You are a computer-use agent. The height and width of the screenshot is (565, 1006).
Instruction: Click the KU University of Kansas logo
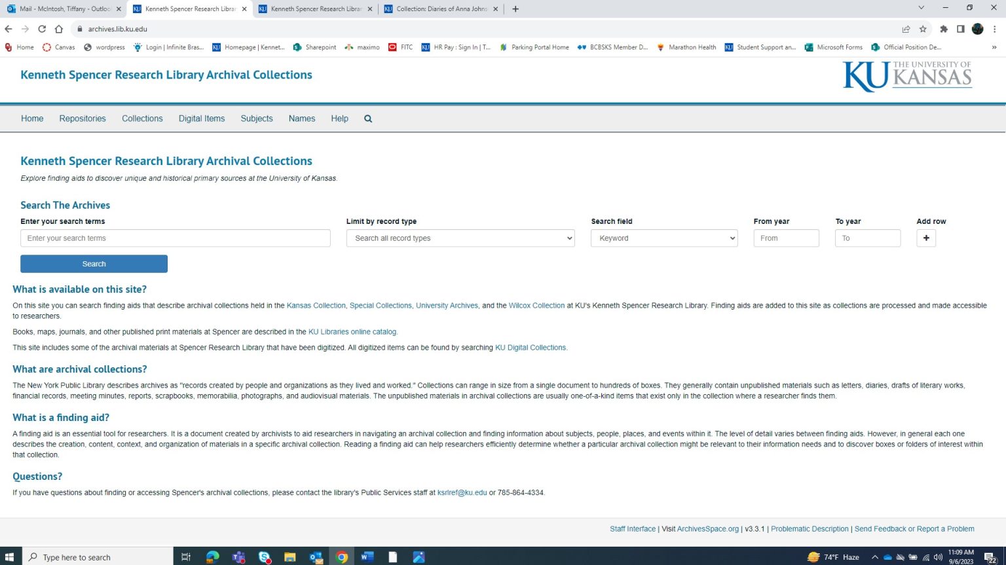[906, 76]
